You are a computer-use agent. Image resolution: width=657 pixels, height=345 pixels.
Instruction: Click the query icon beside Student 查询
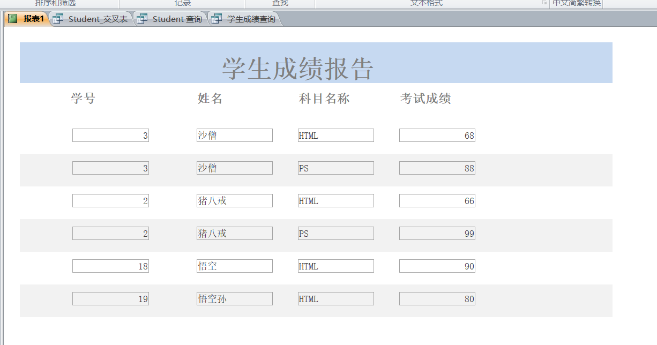tap(142, 19)
